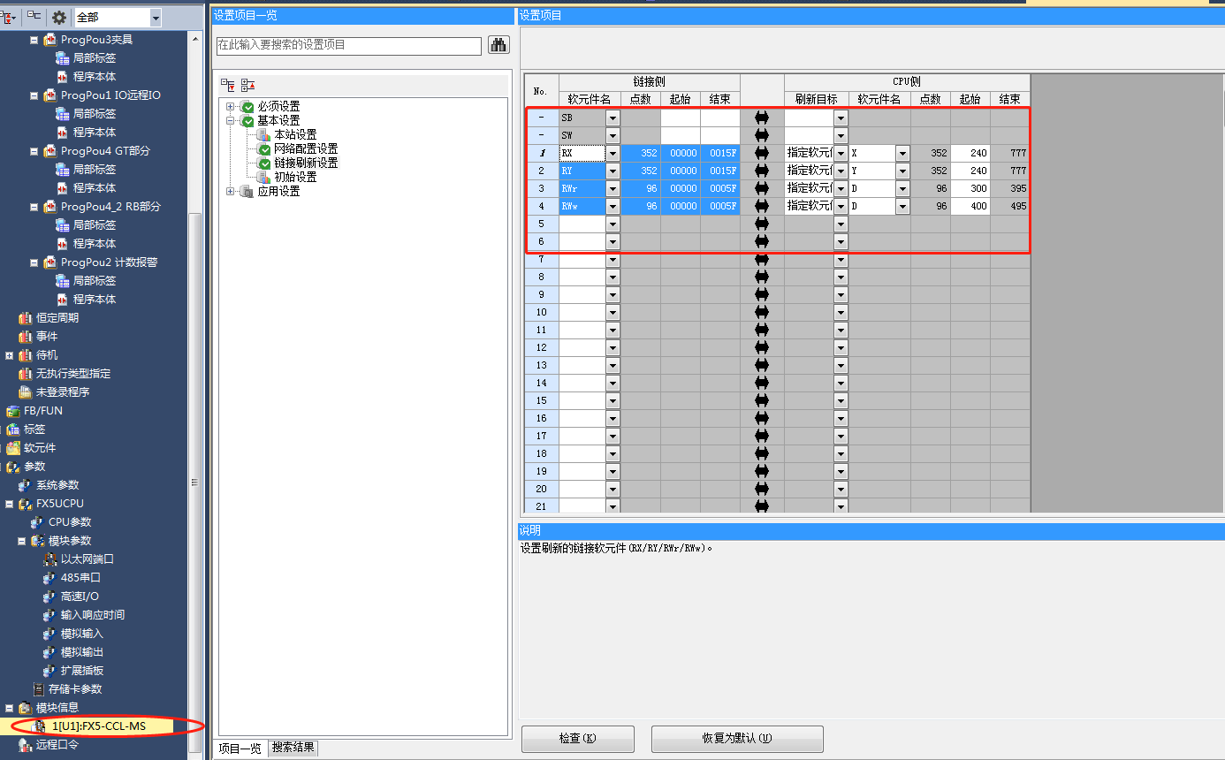1225x760 pixels.
Task: Click the 恢复为默认(U) button
Action: [x=736, y=739]
